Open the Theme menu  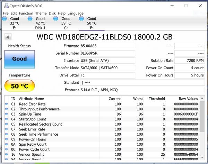[41, 13]
